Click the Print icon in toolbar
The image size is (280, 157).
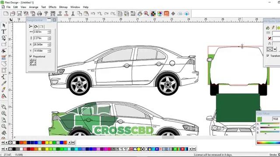(39, 14)
